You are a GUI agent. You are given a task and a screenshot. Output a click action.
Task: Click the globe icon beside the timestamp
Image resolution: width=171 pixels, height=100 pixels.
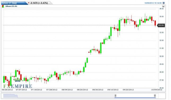pos(163,3)
